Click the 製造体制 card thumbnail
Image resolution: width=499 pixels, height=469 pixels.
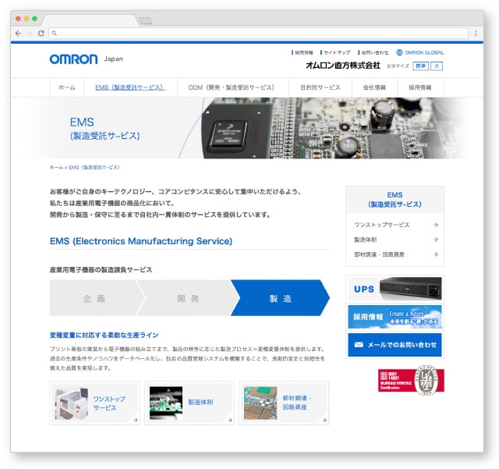[x=166, y=403]
